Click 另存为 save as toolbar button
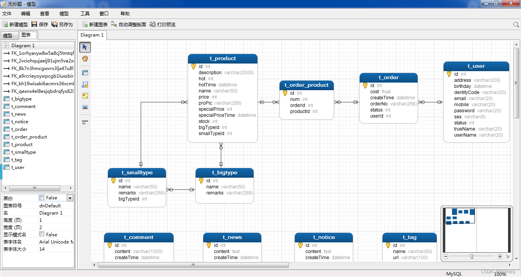 click(x=62, y=24)
